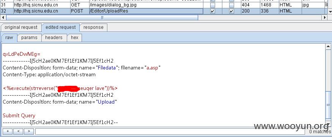Open the params tab
Viewport: 332px width, 137px height.
pyautogui.click(x=29, y=38)
